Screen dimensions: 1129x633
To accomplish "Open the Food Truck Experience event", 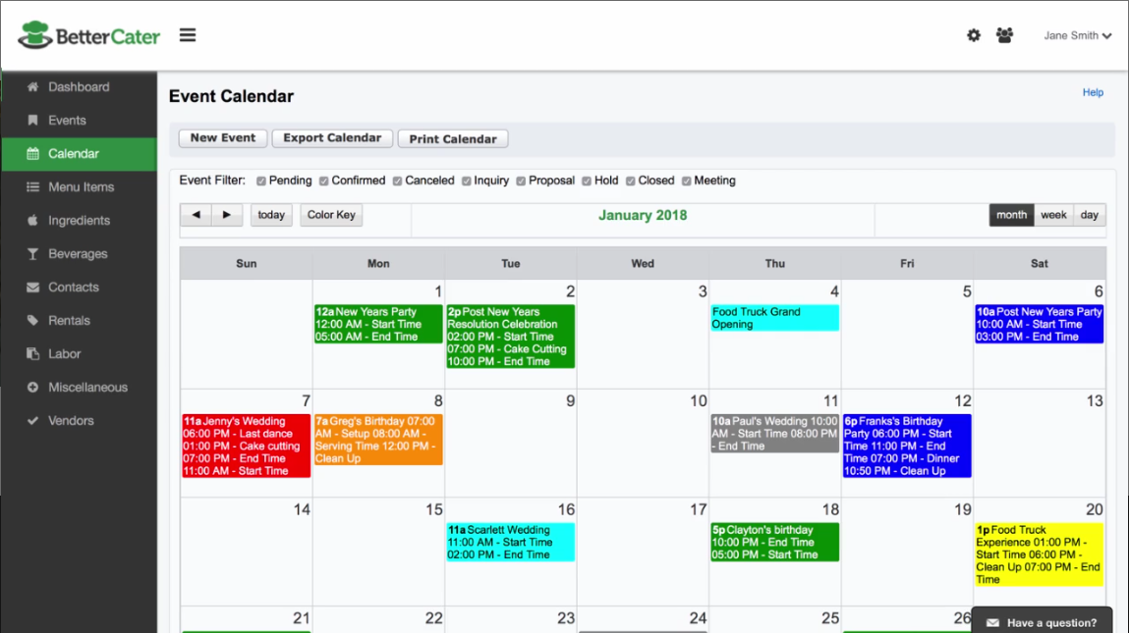I will [x=1039, y=554].
